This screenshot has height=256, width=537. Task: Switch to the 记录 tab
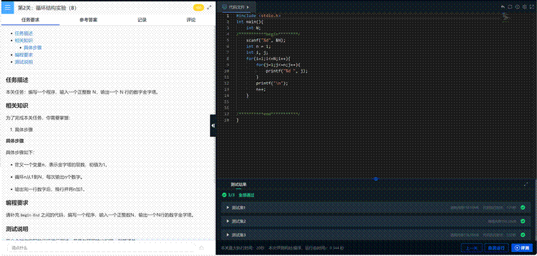click(x=142, y=20)
